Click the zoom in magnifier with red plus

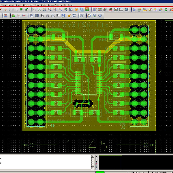click(x=55, y=10)
